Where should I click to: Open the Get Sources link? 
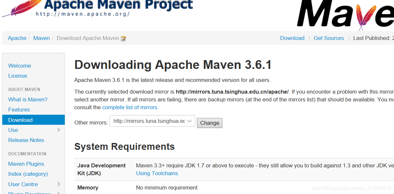329,38
